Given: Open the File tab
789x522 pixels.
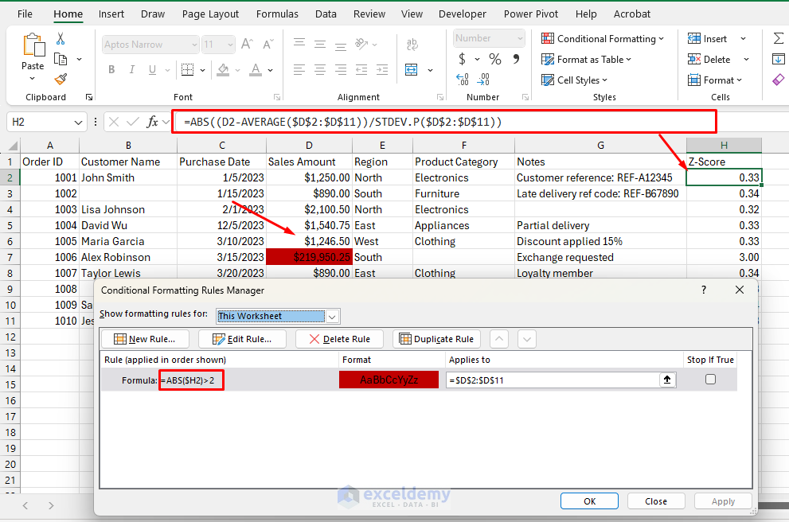Looking at the screenshot, I should tap(25, 14).
